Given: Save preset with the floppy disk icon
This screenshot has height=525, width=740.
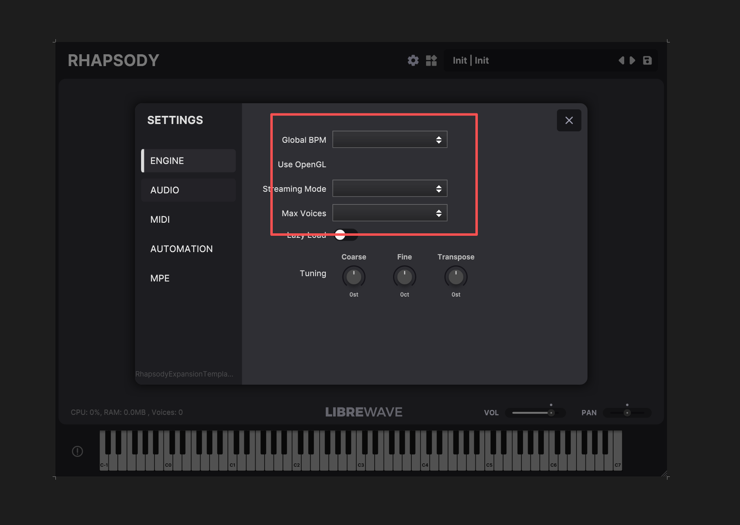Looking at the screenshot, I should 647,60.
